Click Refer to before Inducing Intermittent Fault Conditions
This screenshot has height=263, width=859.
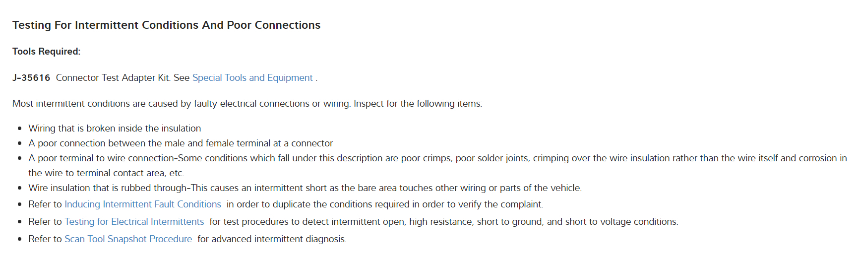[x=45, y=204]
